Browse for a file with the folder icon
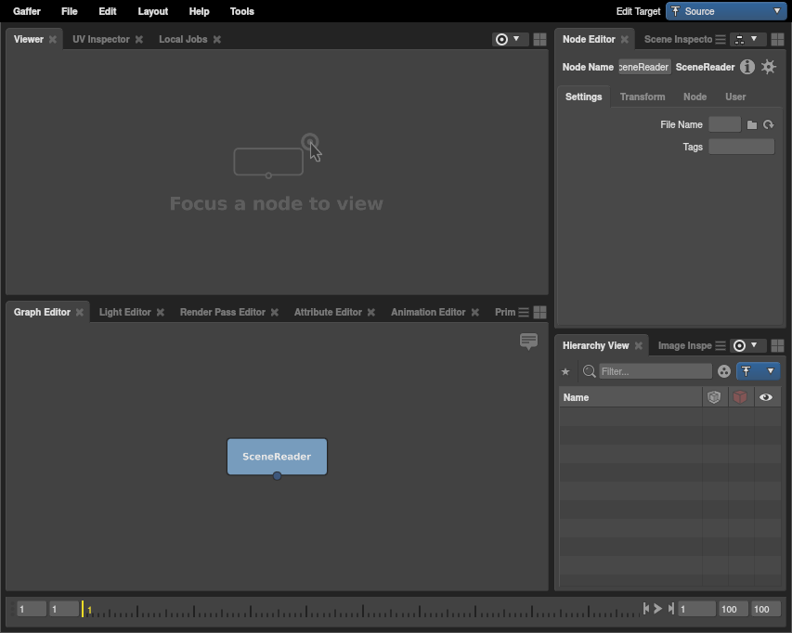The height and width of the screenshot is (633, 792). pyautogui.click(x=752, y=124)
